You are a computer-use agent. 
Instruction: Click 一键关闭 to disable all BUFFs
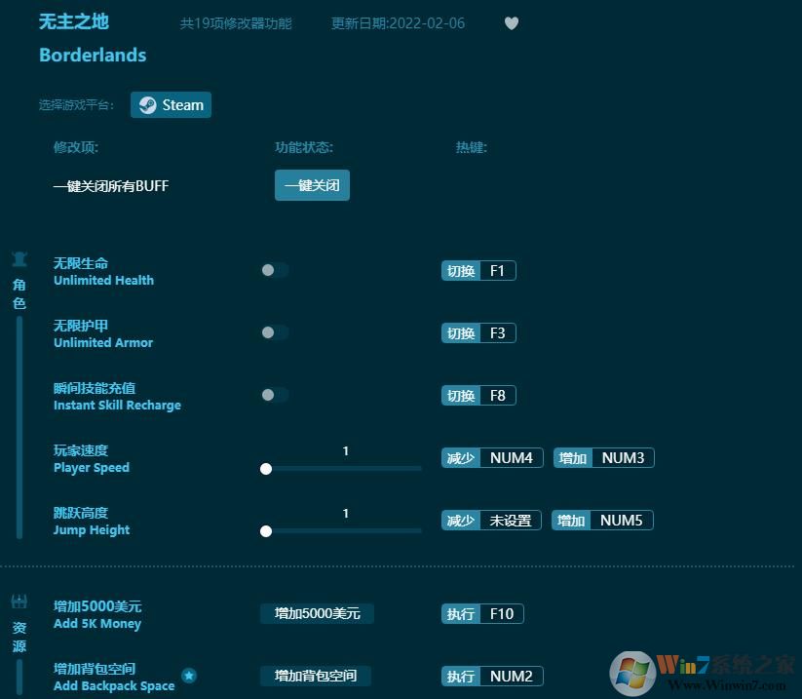312,185
